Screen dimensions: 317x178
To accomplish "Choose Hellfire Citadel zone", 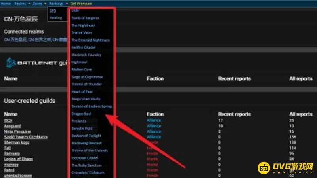I will [x=83, y=47].
